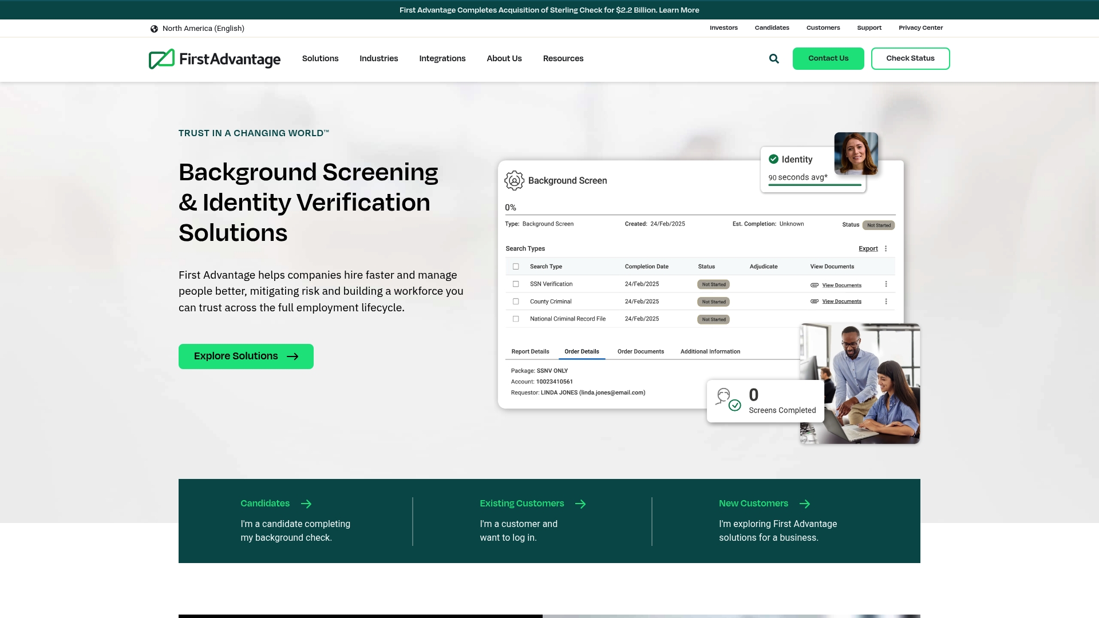The height and width of the screenshot is (618, 1099).
Task: Click the Screens Completed counter card
Action: 765,401
